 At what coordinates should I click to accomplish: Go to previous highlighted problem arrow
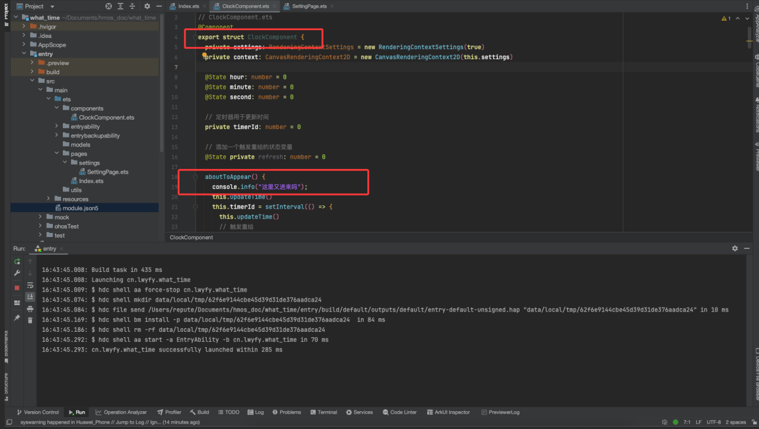pyautogui.click(x=738, y=18)
